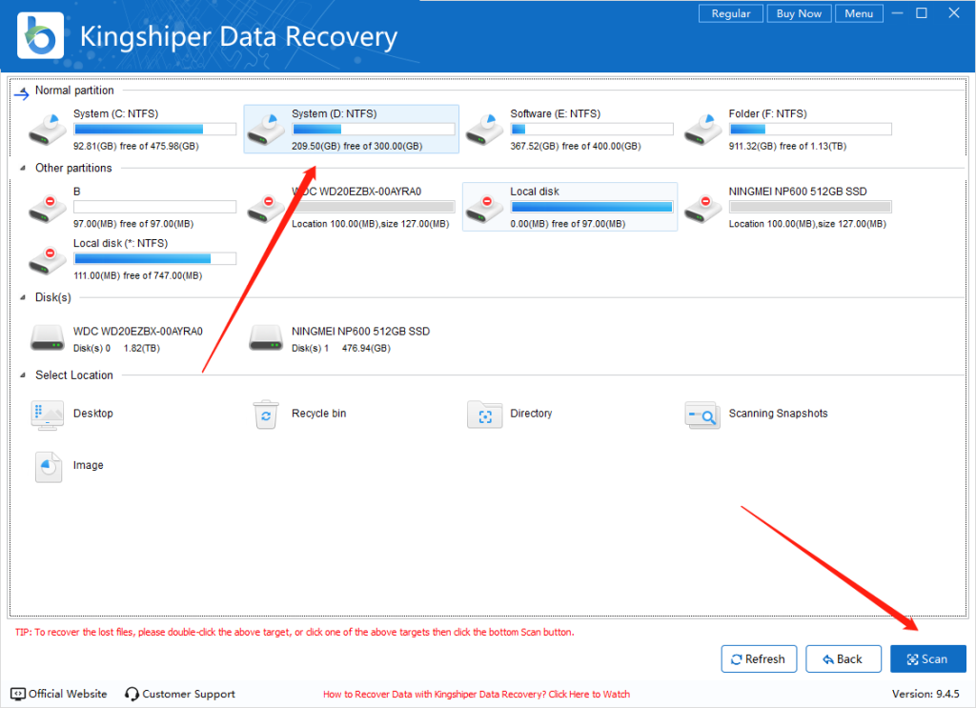
Task: Pick the Image location icon
Action: pos(48,467)
